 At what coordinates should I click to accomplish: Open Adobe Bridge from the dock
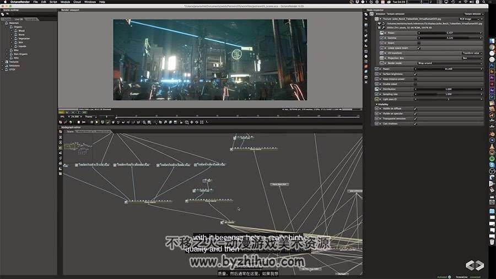[x=492, y=72]
